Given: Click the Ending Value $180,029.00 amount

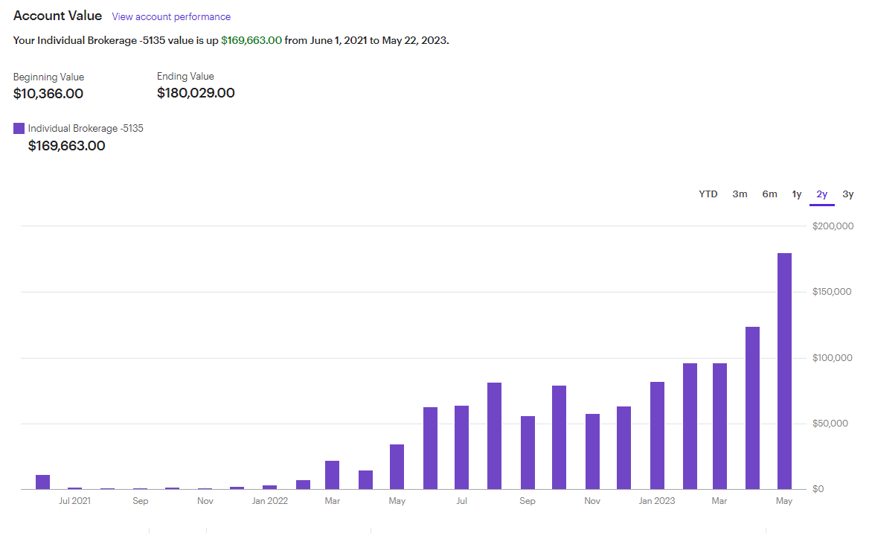Looking at the screenshot, I should (196, 93).
